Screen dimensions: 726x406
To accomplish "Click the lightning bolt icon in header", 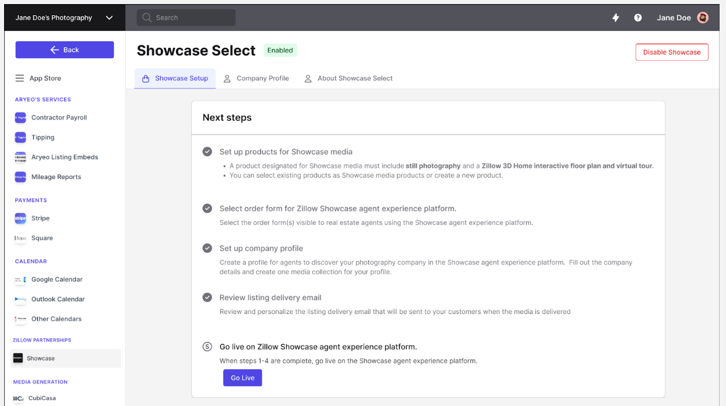I will click(x=615, y=17).
